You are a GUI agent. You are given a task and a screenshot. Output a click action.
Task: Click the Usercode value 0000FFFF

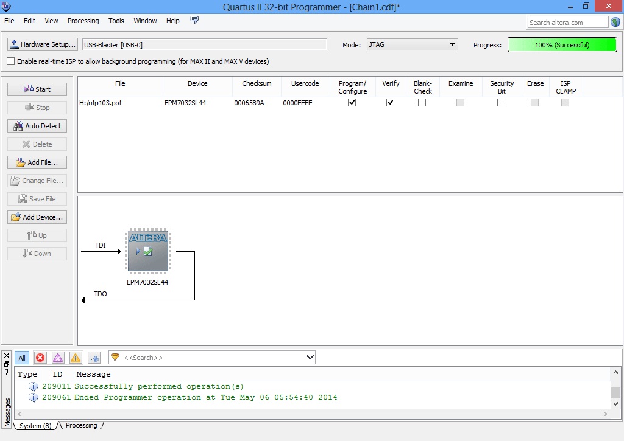[297, 103]
